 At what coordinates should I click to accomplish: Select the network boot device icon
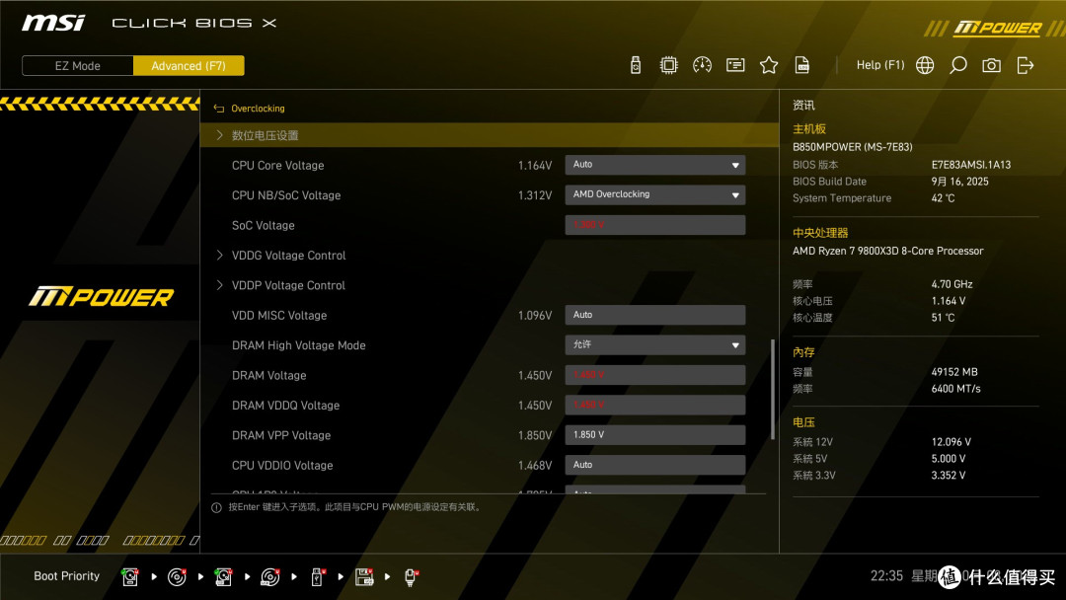411,577
